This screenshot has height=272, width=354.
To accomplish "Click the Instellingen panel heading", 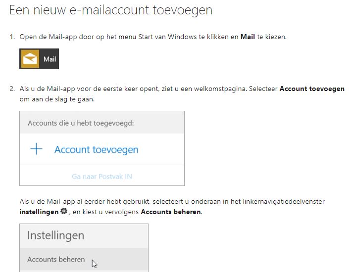I will tap(56, 235).
